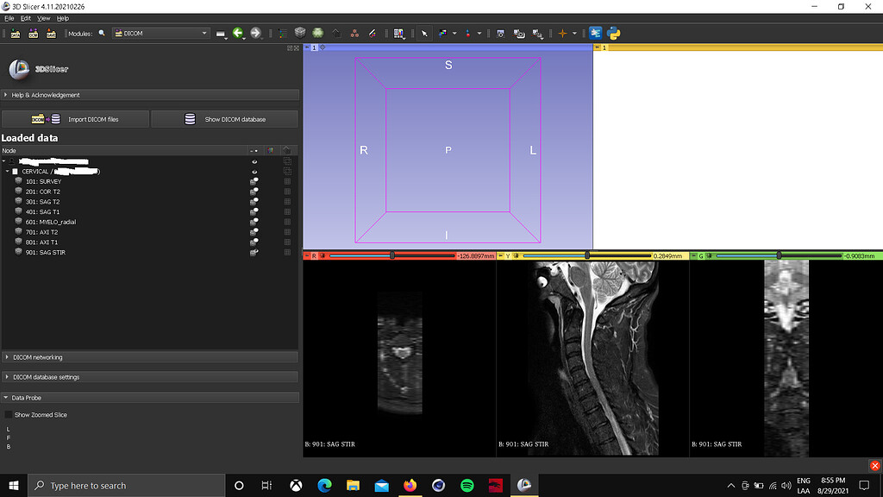
Task: Click the Show DICOM database button
Action: point(224,118)
